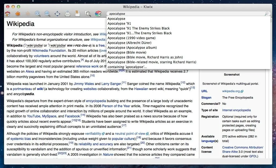Open the 'Person of the Year' link

pos(116,106)
